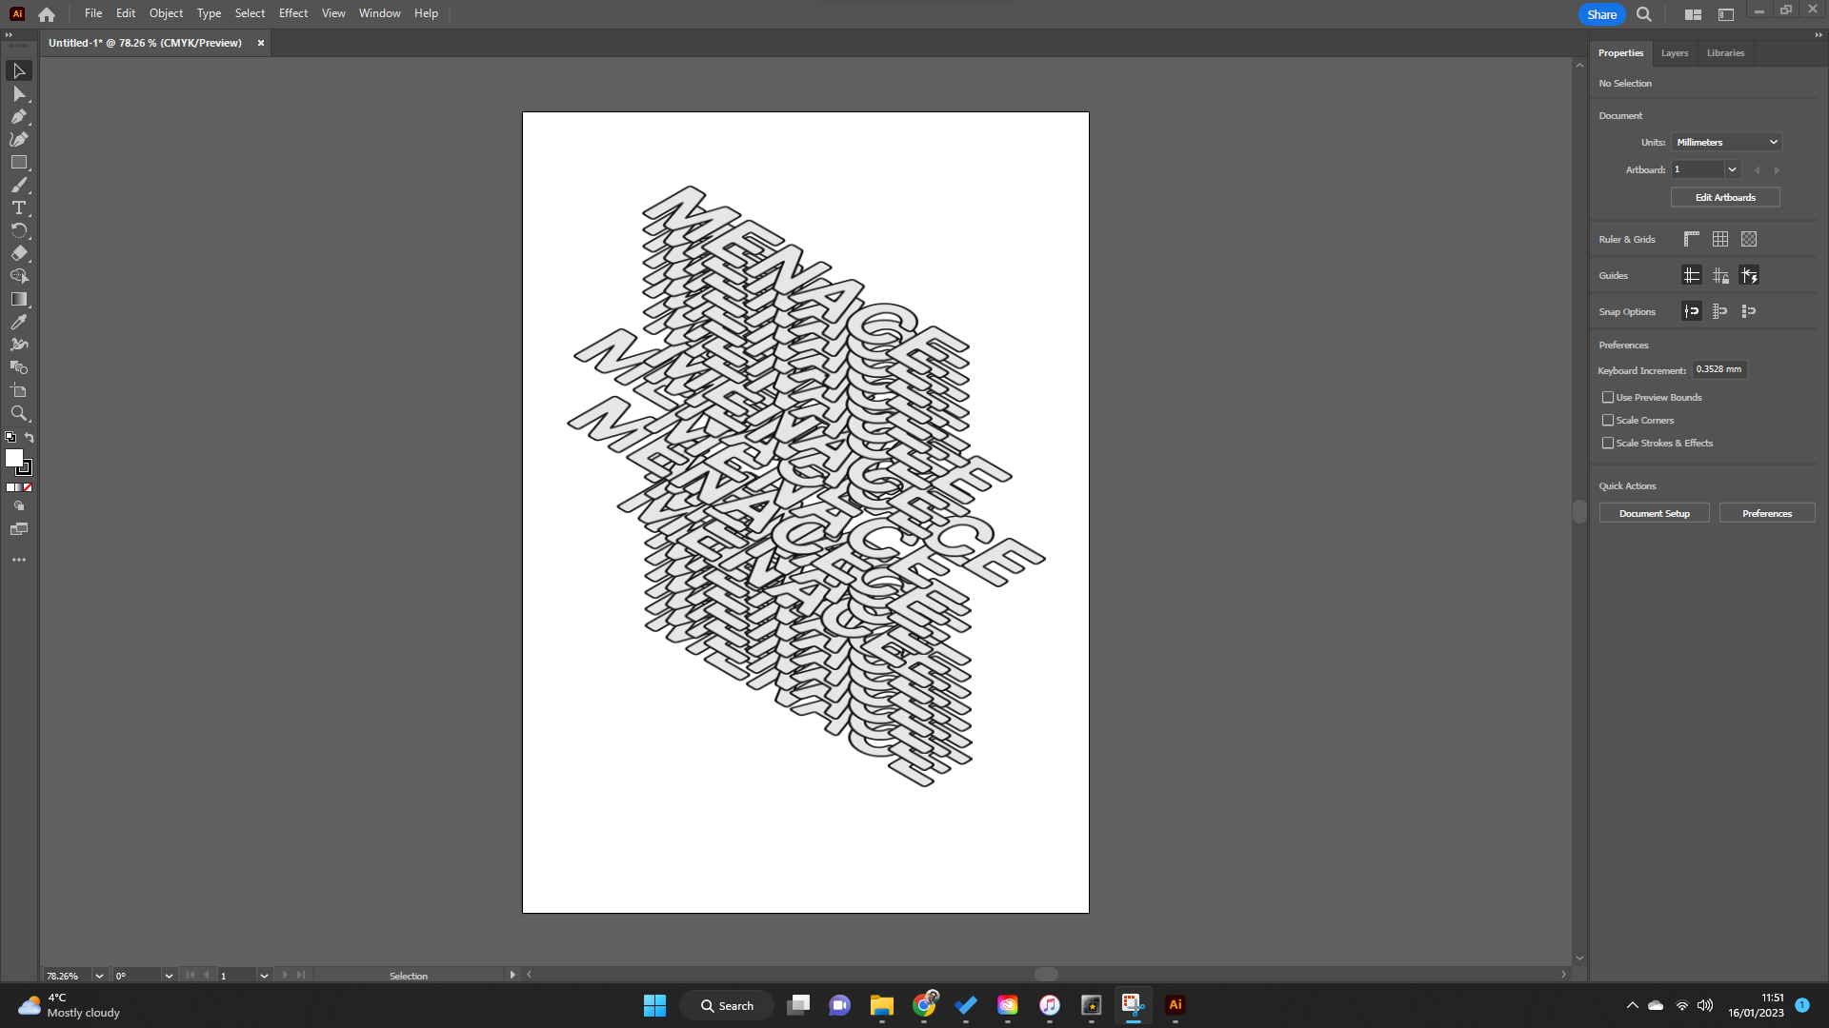1829x1028 pixels.
Task: Activate the Rectangle tool
Action: [x=19, y=162]
